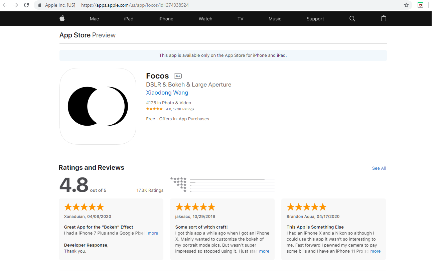Screen dimensions: 445x274
Task: Reload the page with the refresh icon
Action: [26, 5]
